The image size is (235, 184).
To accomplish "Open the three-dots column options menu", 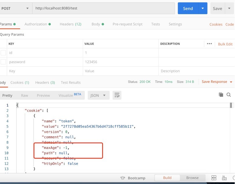I will tap(210, 44).
